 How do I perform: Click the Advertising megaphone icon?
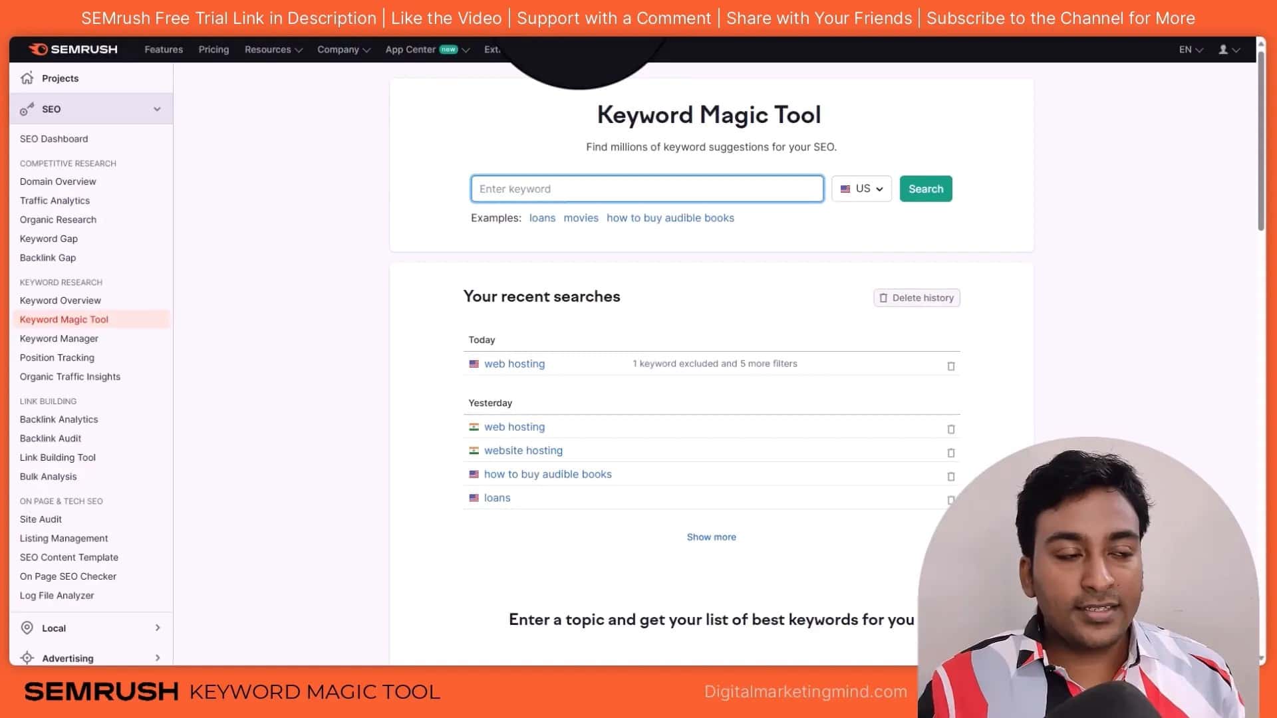[x=27, y=658]
